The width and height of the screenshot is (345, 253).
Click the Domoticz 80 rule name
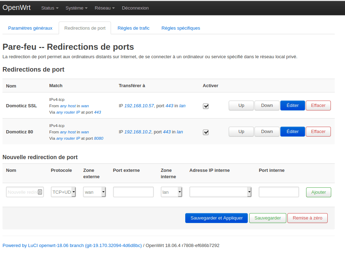click(19, 132)
